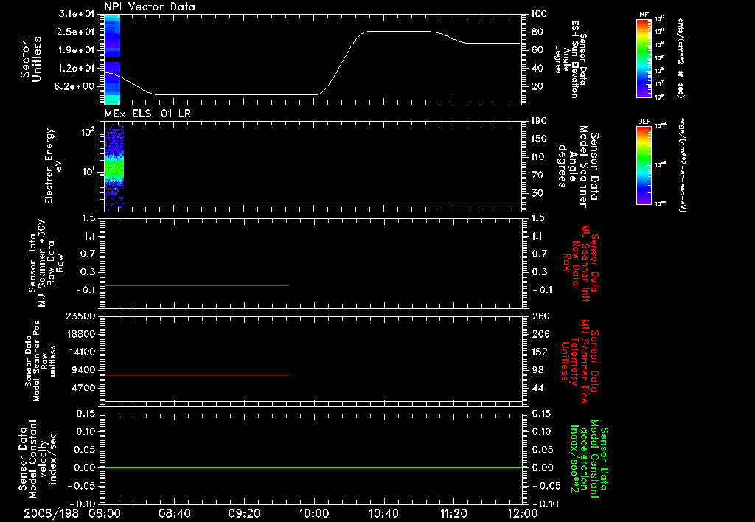Click the '100' sun elevation axis value

pyautogui.click(x=539, y=14)
